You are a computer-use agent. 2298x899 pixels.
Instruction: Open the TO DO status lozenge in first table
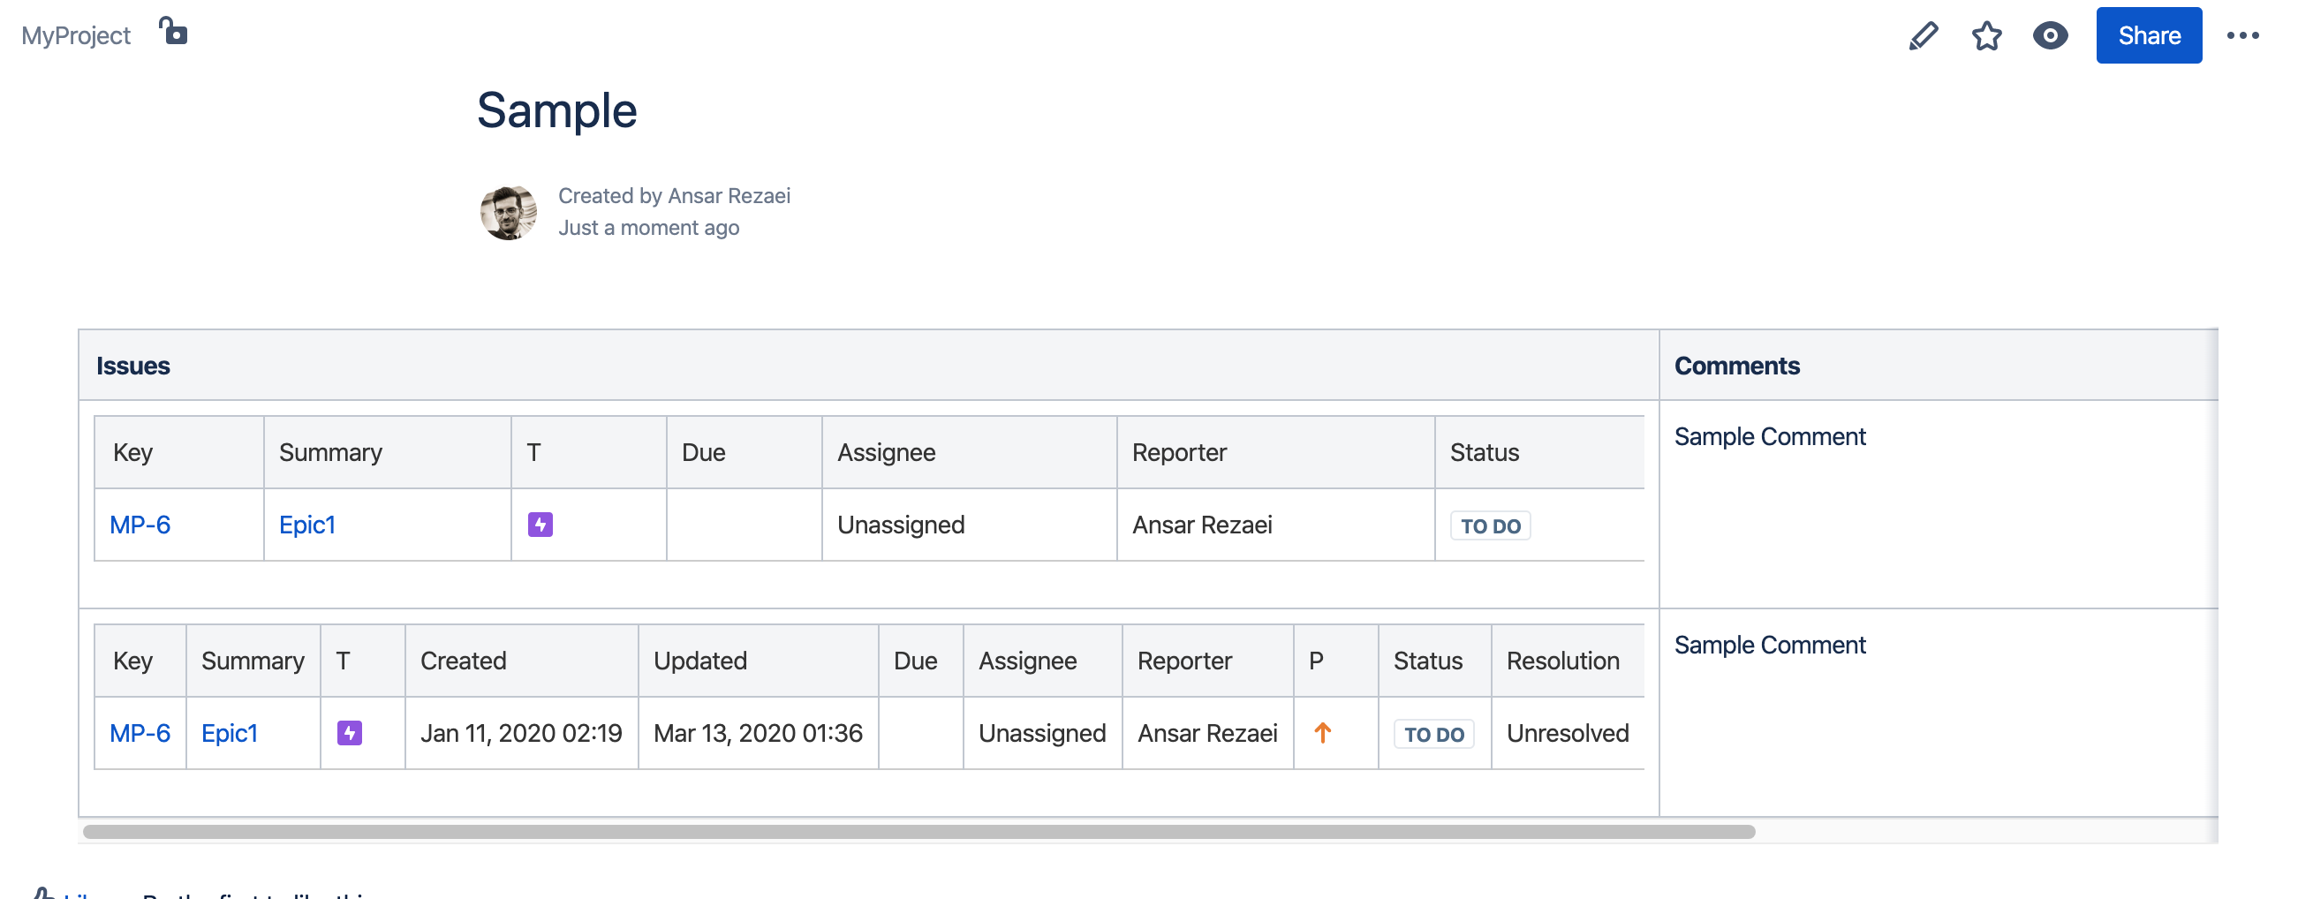point(1490,525)
